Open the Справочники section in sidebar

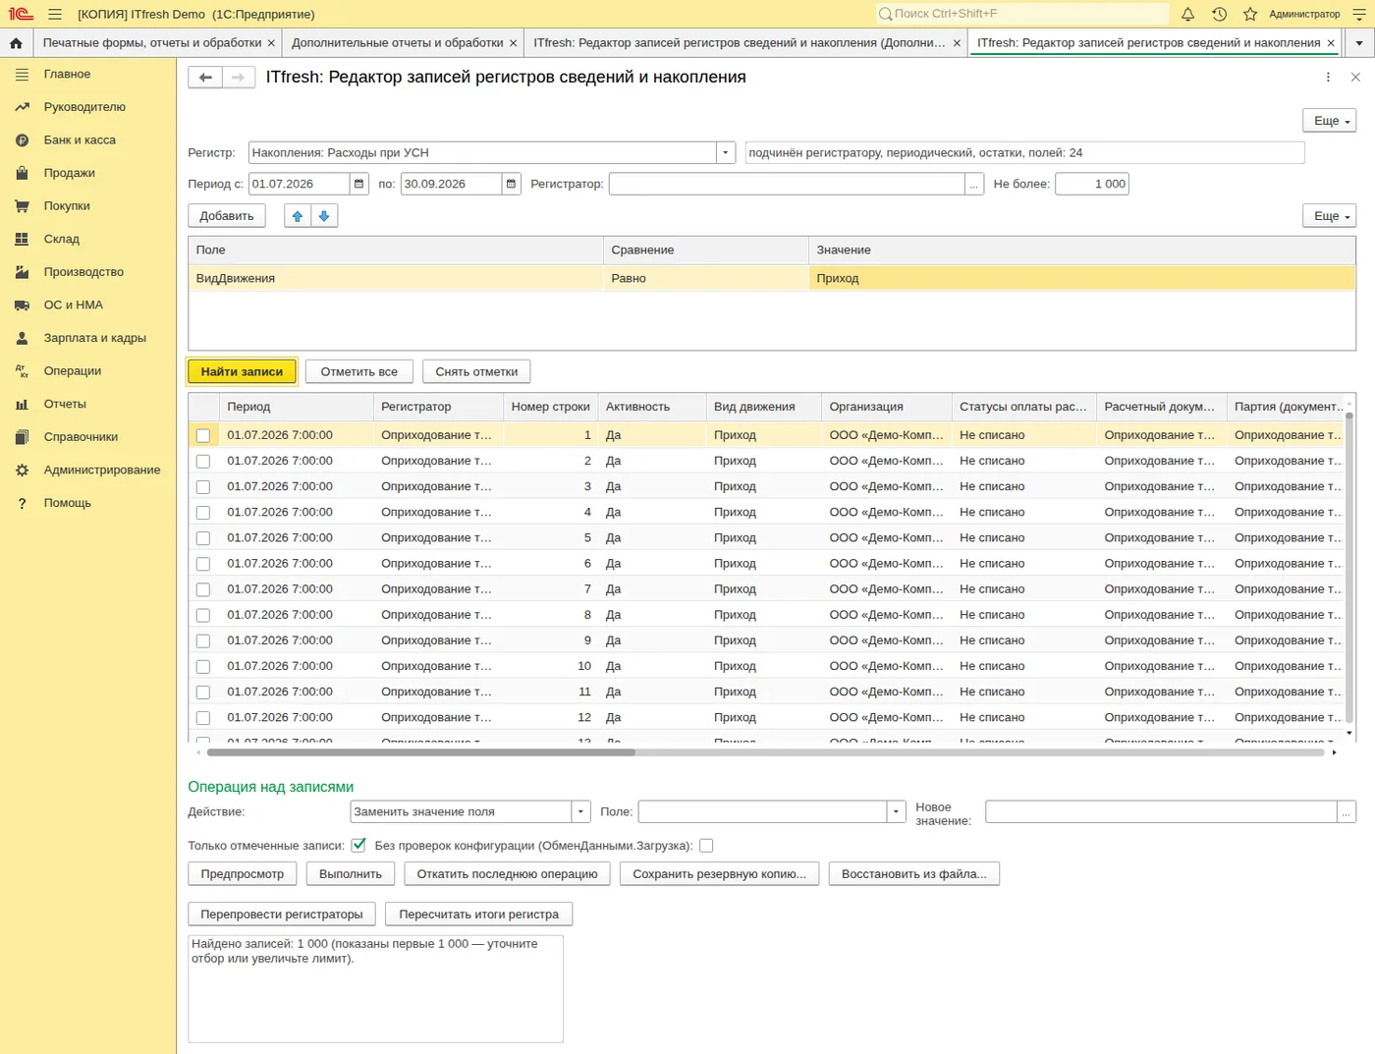pos(81,437)
